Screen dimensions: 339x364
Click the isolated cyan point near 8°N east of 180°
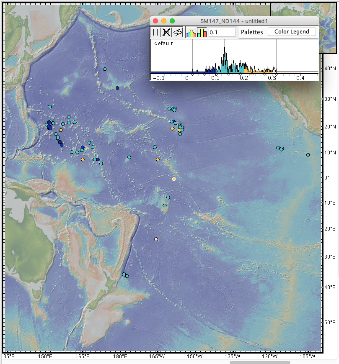[129, 157]
